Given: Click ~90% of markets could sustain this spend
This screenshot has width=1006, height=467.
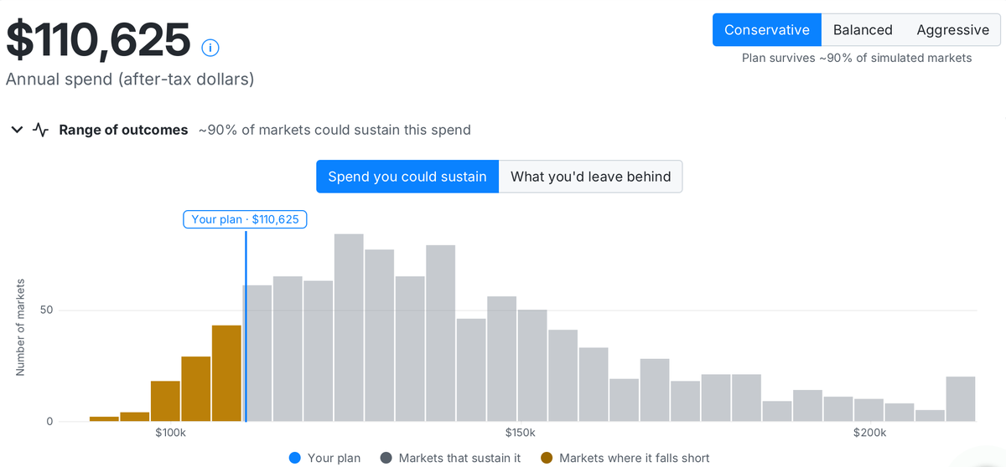Looking at the screenshot, I should click(334, 130).
